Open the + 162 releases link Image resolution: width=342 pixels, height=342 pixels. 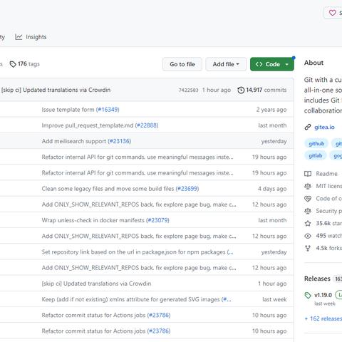(x=323, y=318)
